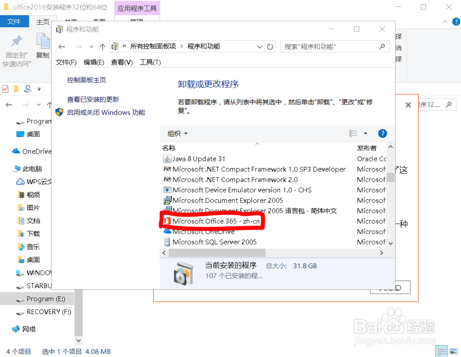Open help in Programs and Features toolbar
Image resolution: width=461 pixels, height=357 pixels.
coord(382,133)
